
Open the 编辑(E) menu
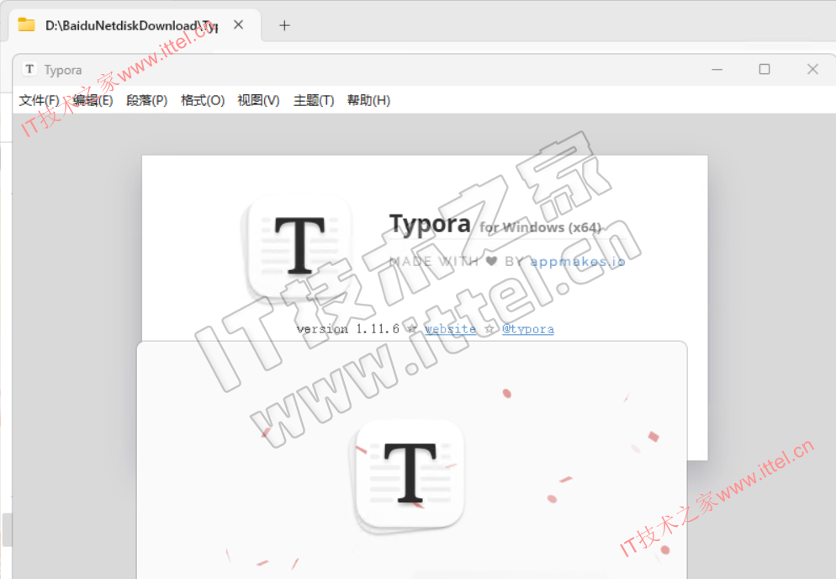coord(93,100)
